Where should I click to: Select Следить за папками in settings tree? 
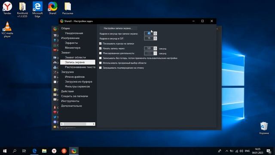pos(74,96)
